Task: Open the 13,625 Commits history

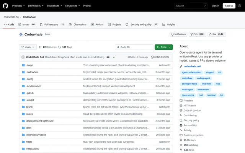Action: coord(160,57)
